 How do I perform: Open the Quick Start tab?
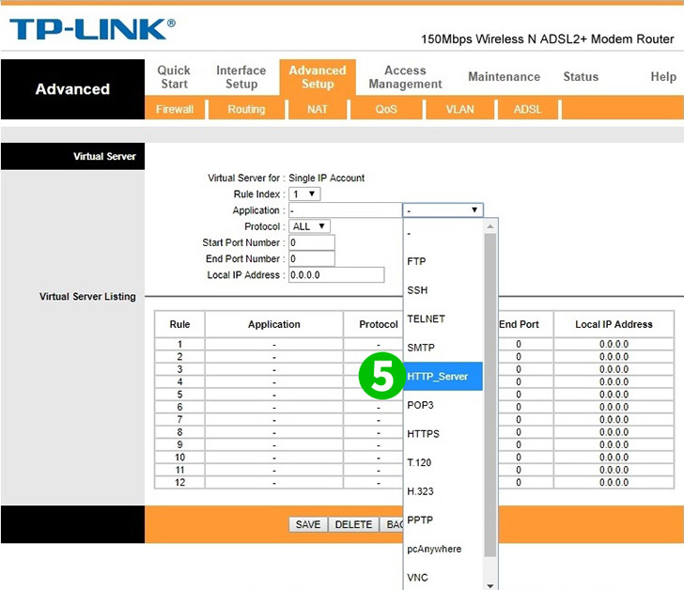pyautogui.click(x=174, y=77)
